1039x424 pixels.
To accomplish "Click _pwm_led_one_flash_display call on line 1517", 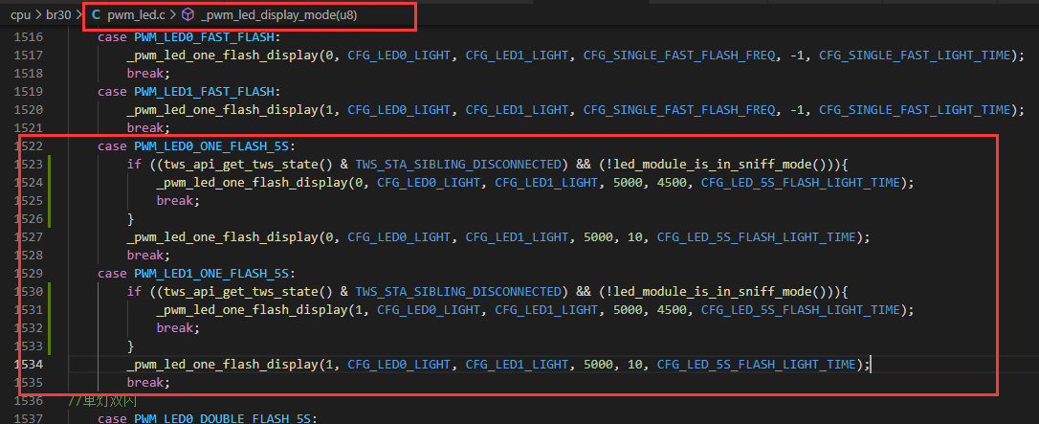I will point(222,55).
